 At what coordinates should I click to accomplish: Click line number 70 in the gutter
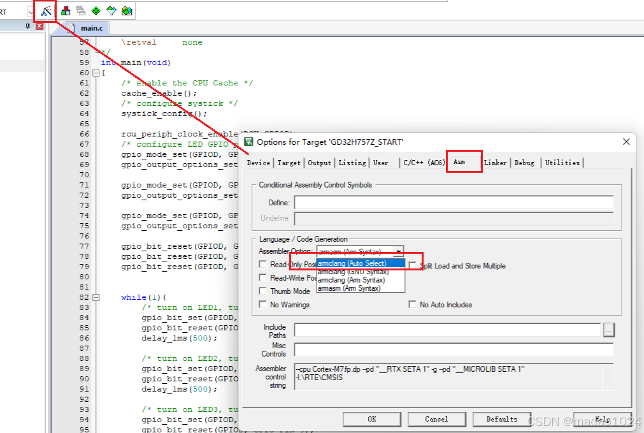coord(84,175)
